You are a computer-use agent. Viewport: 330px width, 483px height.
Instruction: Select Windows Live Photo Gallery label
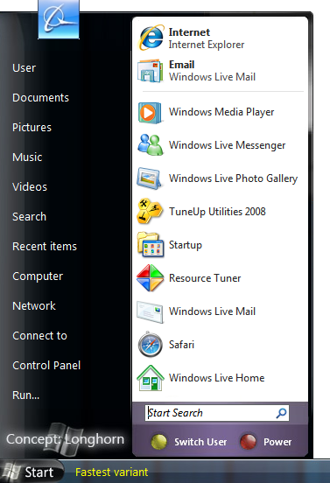coord(233,178)
